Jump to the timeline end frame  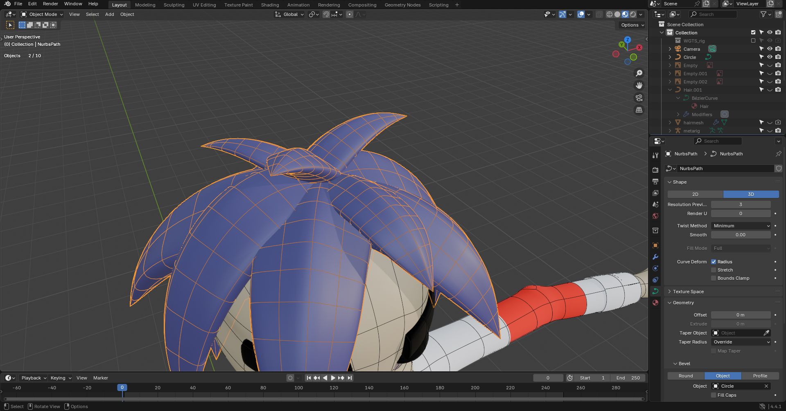[x=350, y=378]
